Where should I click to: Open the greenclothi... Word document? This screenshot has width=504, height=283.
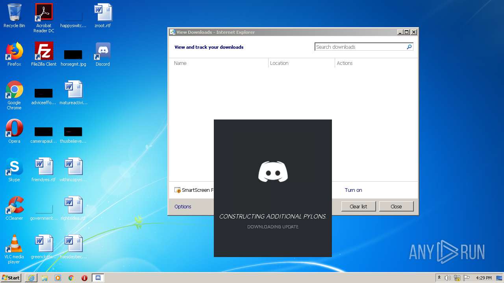(44, 247)
